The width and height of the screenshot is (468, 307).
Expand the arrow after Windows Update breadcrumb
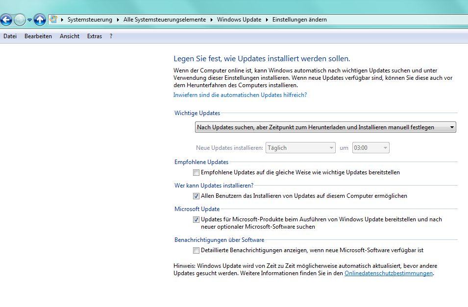(x=267, y=20)
